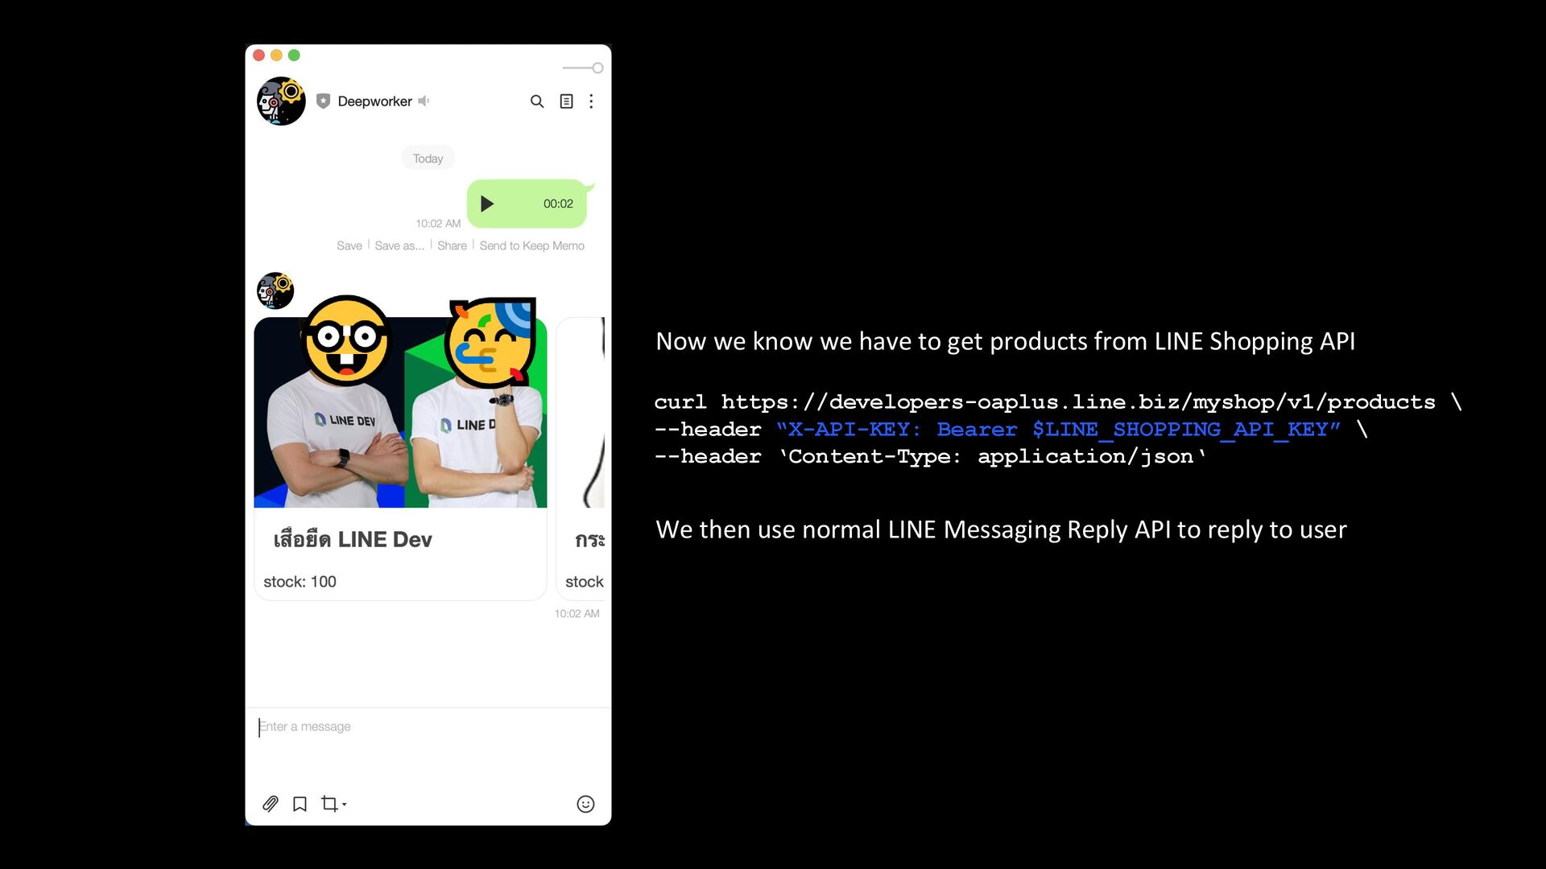Image resolution: width=1546 pixels, height=869 pixels.
Task: Click Share under the voice message
Action: pos(452,245)
